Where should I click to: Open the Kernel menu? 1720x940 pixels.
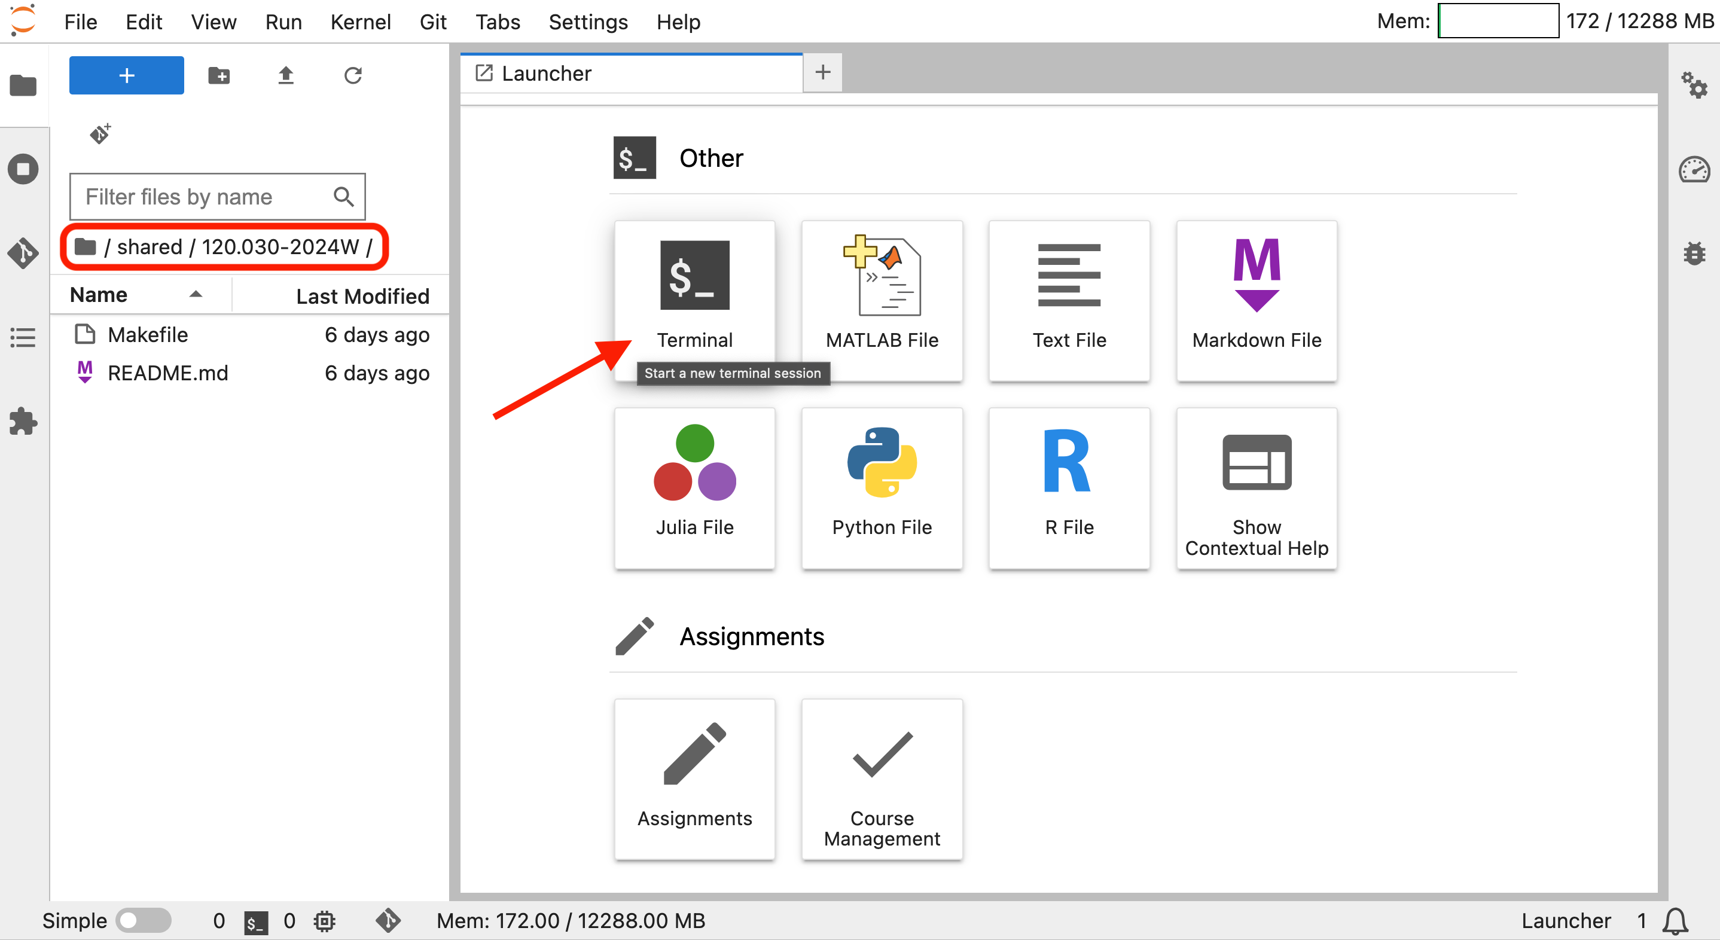(360, 22)
